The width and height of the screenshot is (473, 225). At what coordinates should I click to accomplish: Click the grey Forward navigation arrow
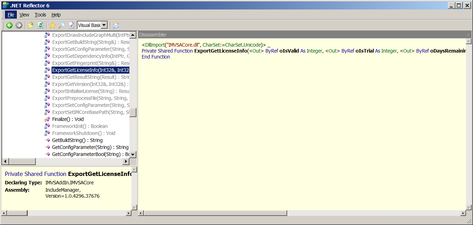click(19, 25)
